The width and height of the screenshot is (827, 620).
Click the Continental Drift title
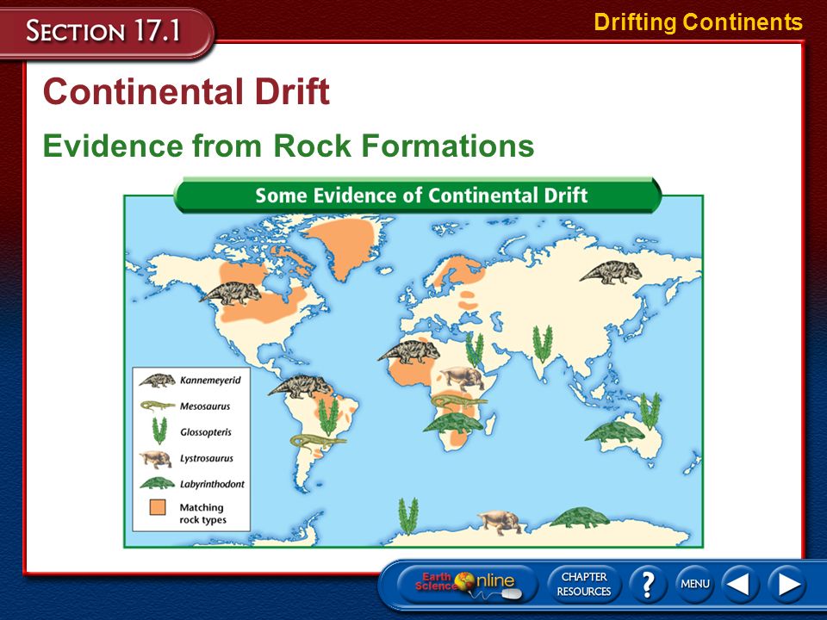click(186, 92)
